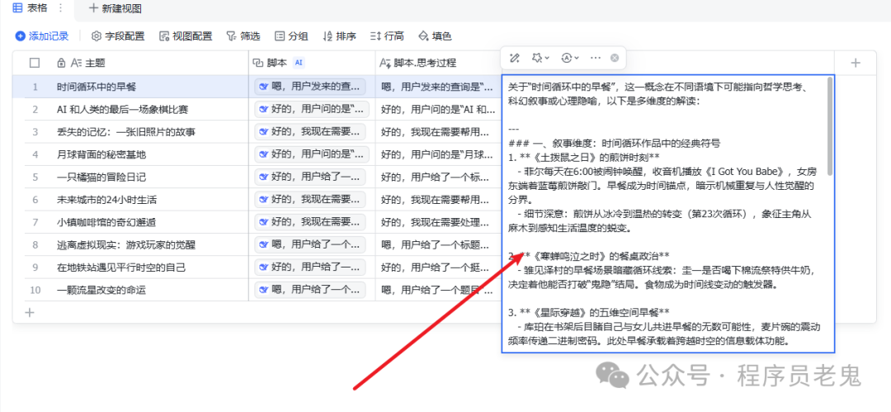Open the three-dots more options menu
Image resolution: width=891 pixels, height=412 pixels.
(596, 58)
